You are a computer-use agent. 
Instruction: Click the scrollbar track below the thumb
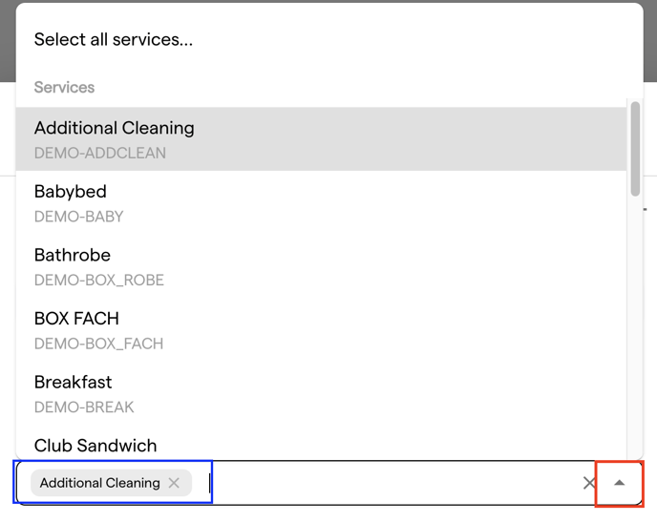click(x=635, y=326)
